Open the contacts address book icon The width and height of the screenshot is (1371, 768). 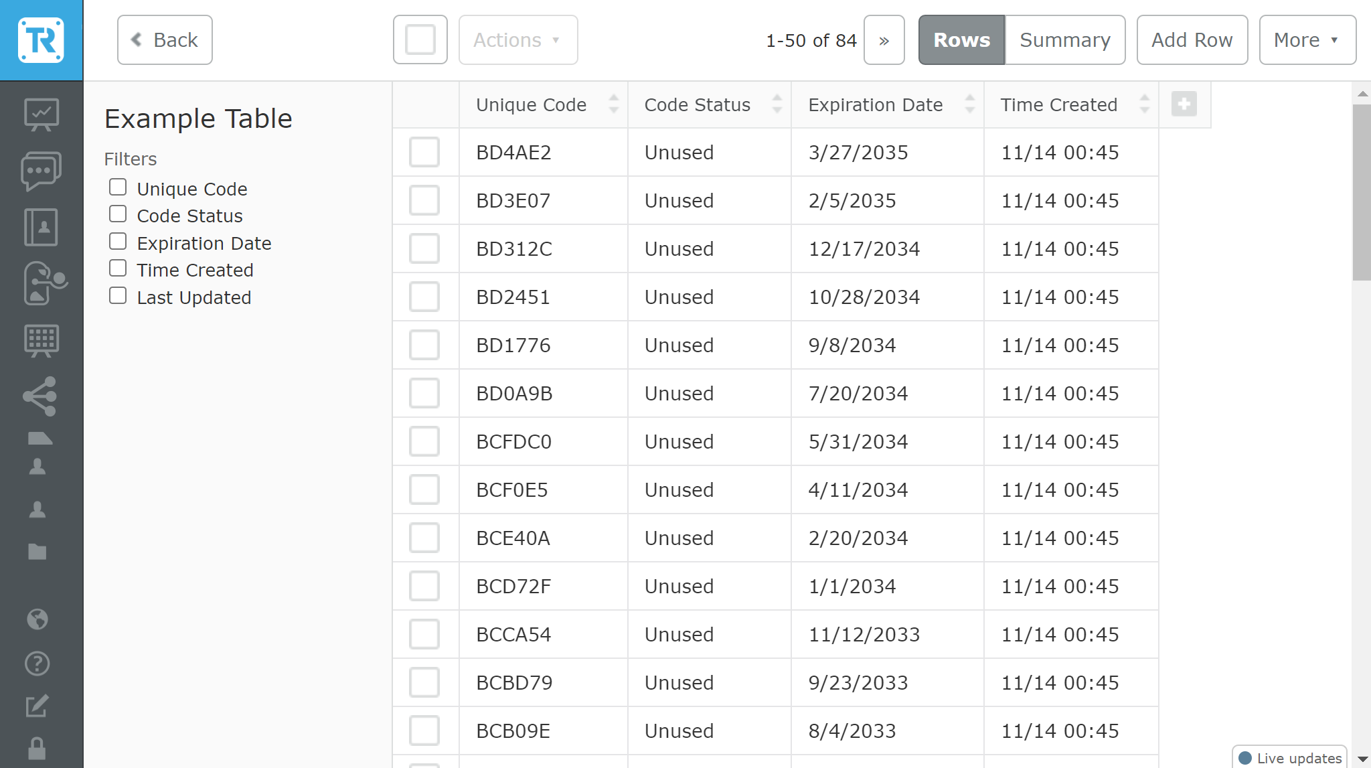pos(42,227)
